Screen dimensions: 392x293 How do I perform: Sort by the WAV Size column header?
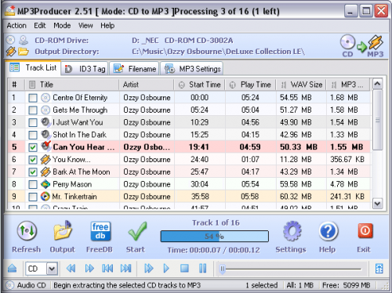[301, 85]
